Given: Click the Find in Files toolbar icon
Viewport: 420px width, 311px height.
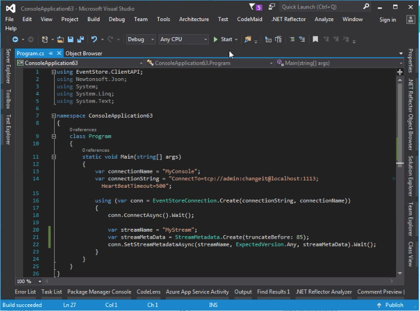Looking at the screenshot, I should click(248, 39).
